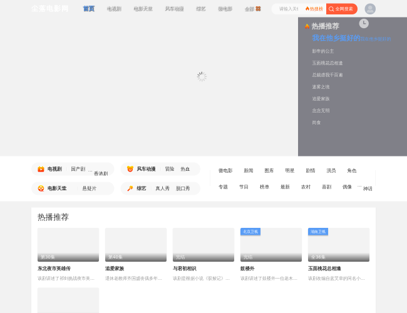Open the 农村 tag link
The height and width of the screenshot is (313, 407).
306,187
